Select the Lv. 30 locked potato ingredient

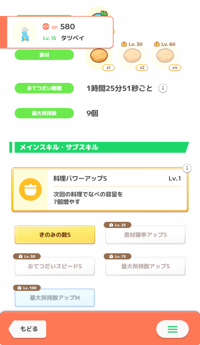(132, 56)
